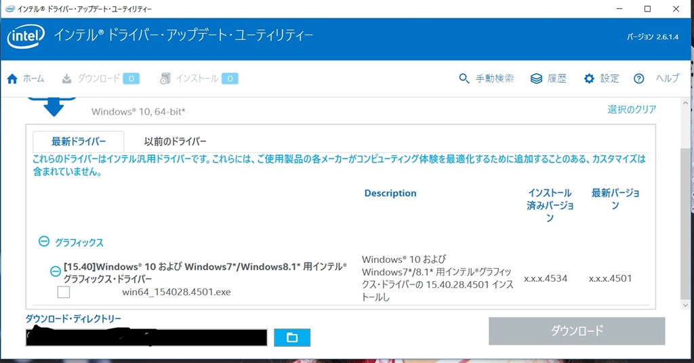Click バージョン 2.6.1.4 text
694x363 pixels.
653,37
